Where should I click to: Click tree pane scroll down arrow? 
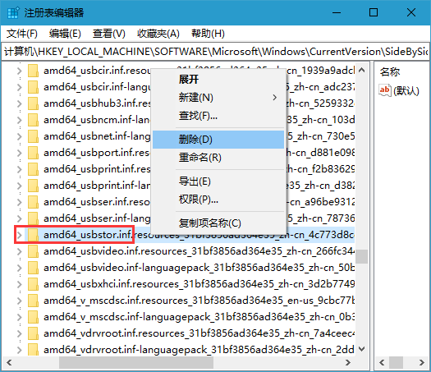pos(362,349)
